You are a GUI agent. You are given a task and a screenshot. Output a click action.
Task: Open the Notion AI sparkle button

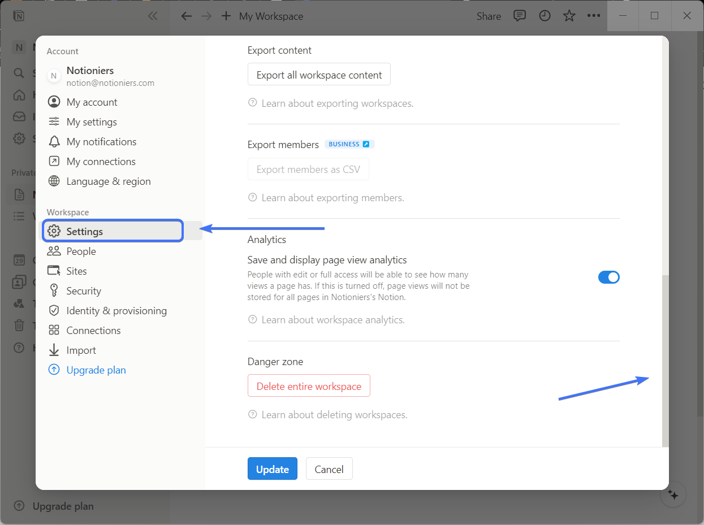click(x=673, y=494)
